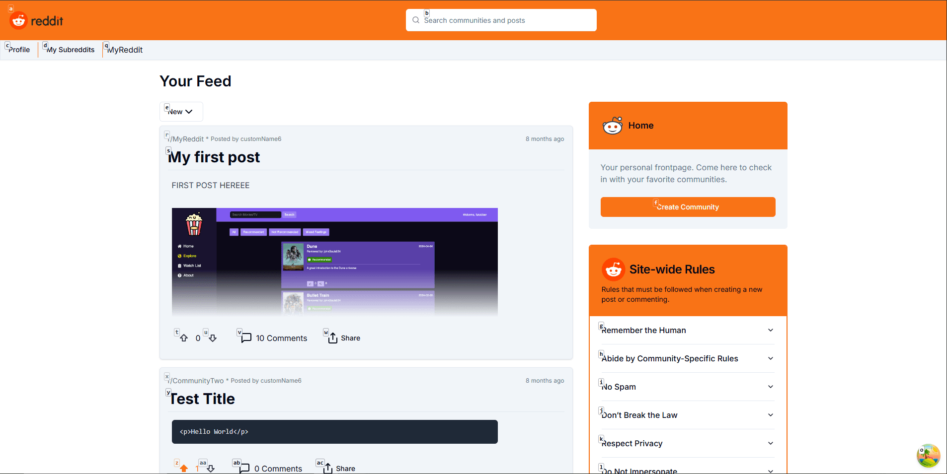947x474 pixels.
Task: Click the reddit logo icon in header
Action: 18,20
